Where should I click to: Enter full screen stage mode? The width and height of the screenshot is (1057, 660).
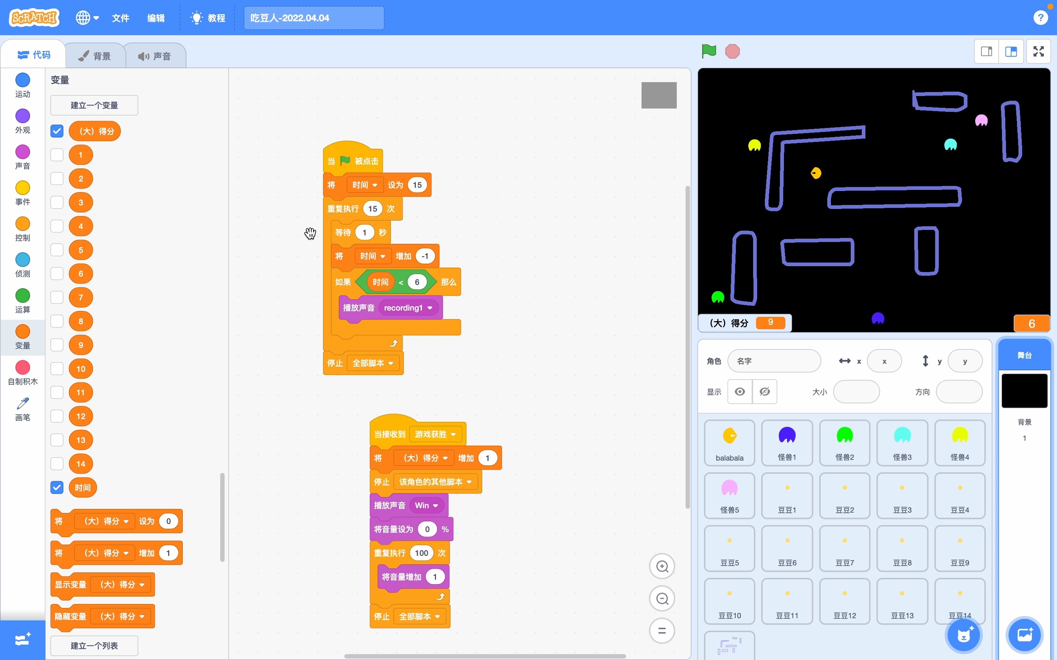(x=1038, y=51)
